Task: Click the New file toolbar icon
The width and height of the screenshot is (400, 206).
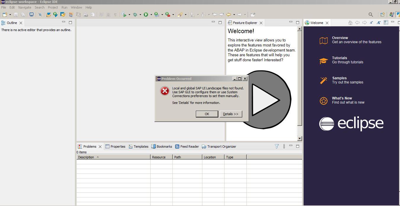Action: 5,15
